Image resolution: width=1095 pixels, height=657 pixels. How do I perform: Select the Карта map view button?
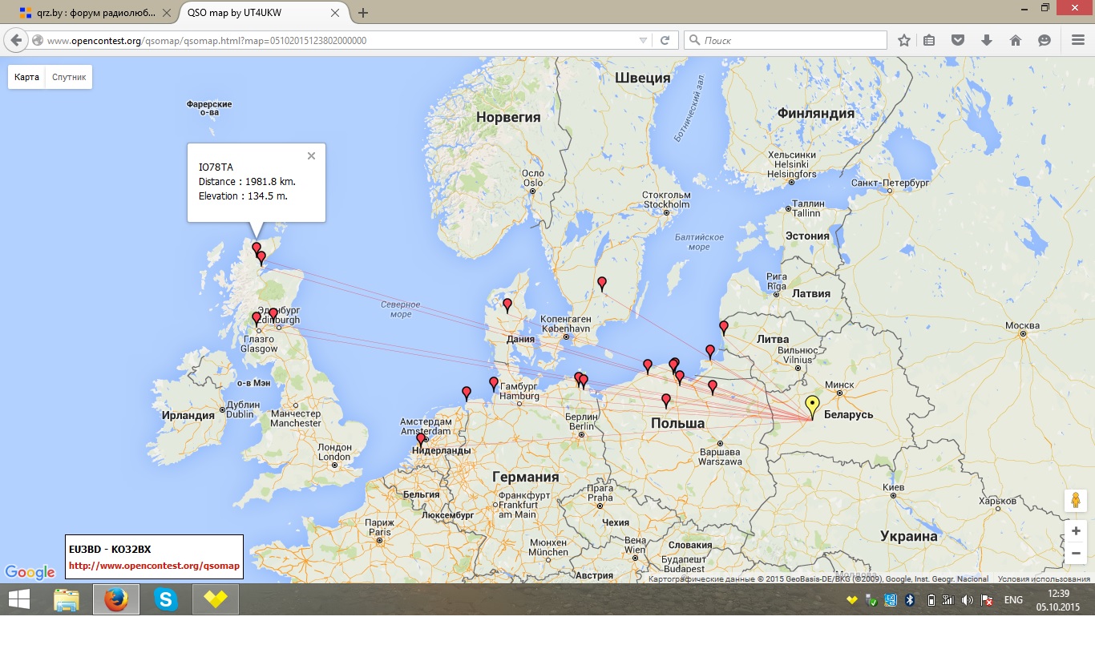[26, 77]
